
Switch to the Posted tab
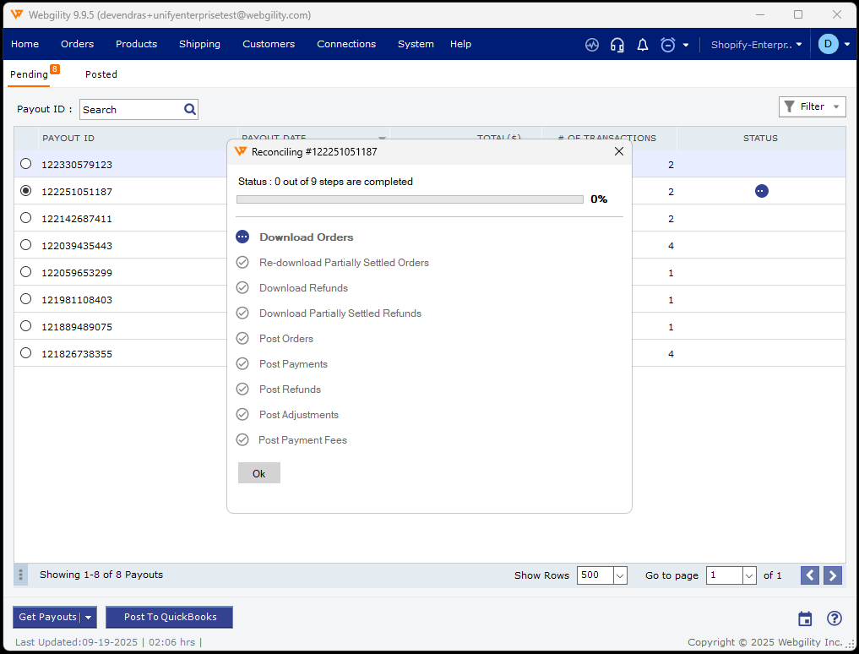101,74
